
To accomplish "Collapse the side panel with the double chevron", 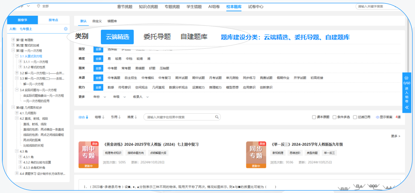I will pyautogui.click(x=407, y=108).
